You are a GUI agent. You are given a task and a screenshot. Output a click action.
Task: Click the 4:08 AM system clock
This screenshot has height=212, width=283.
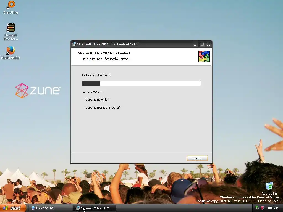click(x=273, y=208)
